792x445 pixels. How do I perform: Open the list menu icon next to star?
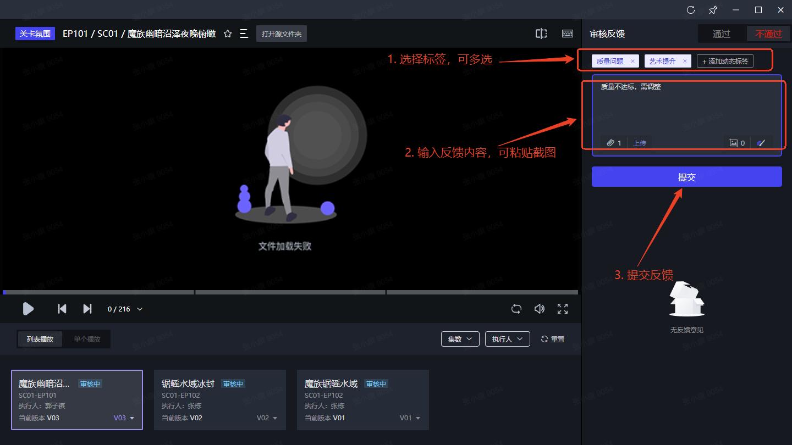(x=244, y=34)
